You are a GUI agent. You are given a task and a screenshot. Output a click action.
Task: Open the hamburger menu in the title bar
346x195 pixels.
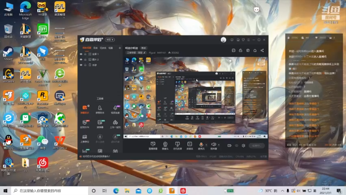(249, 40)
